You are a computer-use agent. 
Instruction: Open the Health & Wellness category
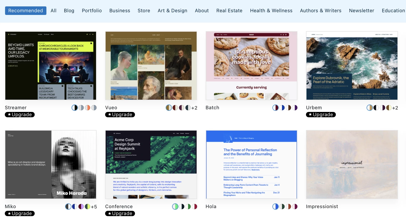pos(271,11)
